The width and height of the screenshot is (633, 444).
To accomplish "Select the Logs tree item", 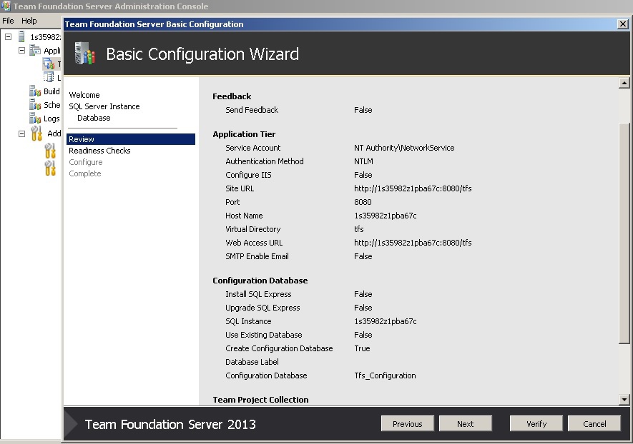I will coord(51,118).
